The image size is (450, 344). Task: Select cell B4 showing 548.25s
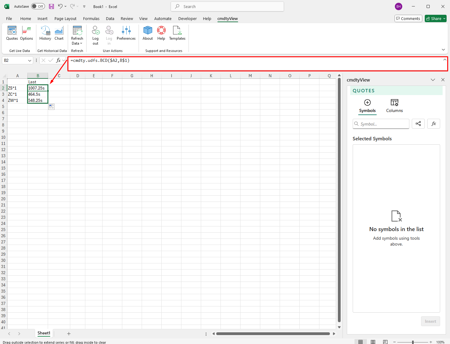coord(38,100)
